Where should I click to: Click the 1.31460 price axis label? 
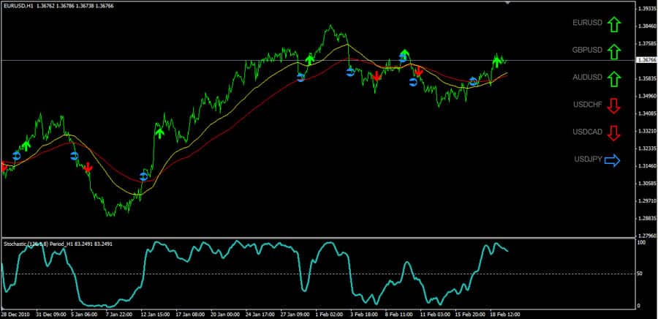pos(648,166)
